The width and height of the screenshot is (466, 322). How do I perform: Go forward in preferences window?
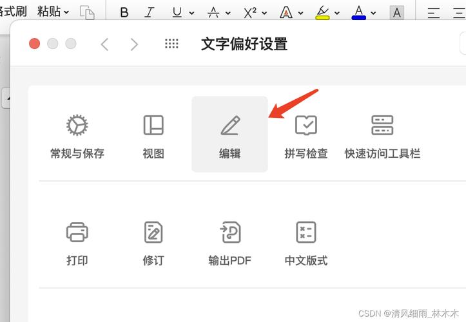coord(134,44)
